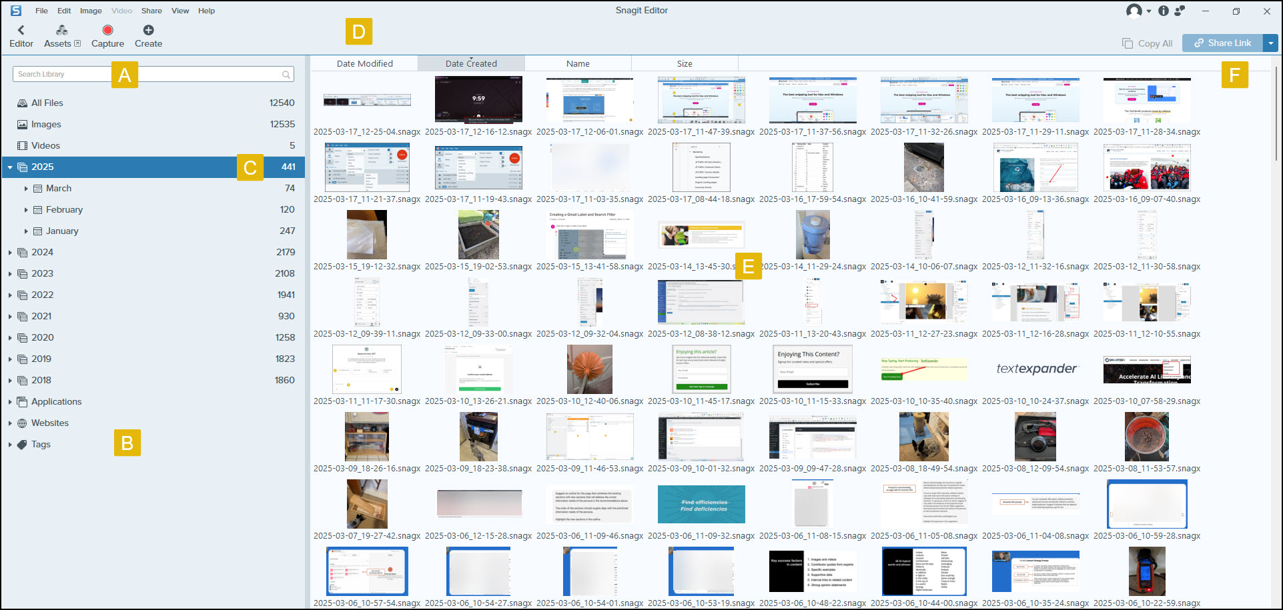Open the Assets library icon

pos(61,30)
